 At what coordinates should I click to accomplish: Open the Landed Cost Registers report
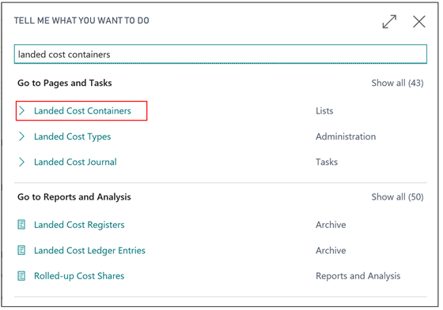point(79,225)
